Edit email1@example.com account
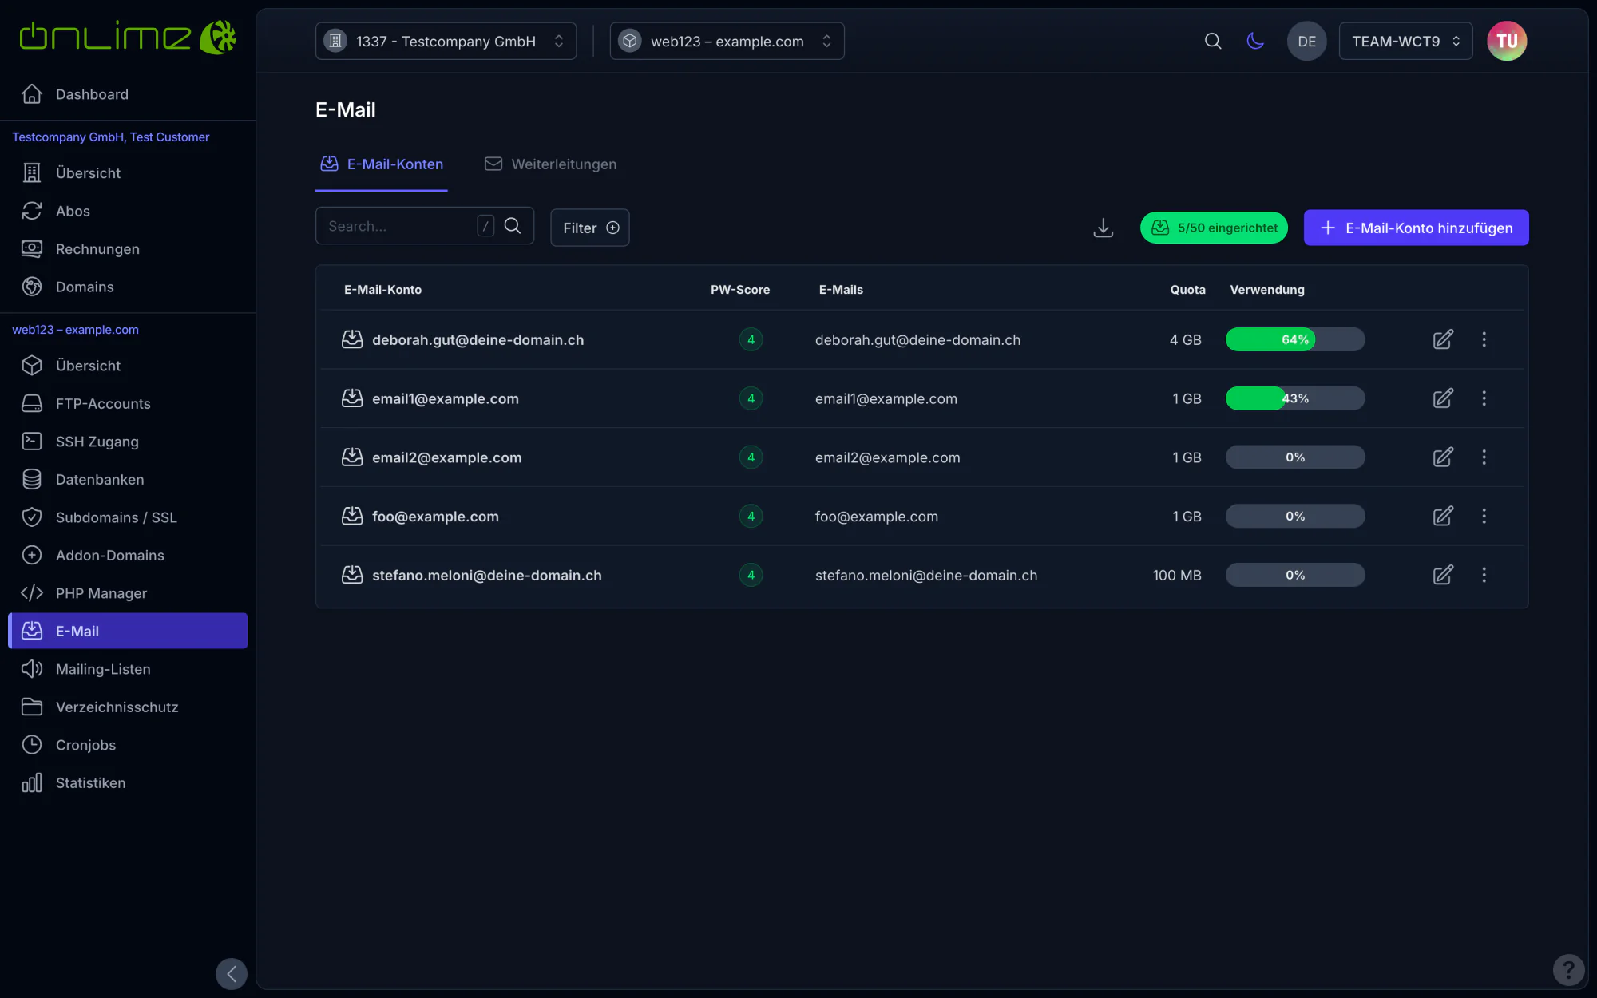Viewport: 1597px width, 998px height. click(x=1443, y=398)
